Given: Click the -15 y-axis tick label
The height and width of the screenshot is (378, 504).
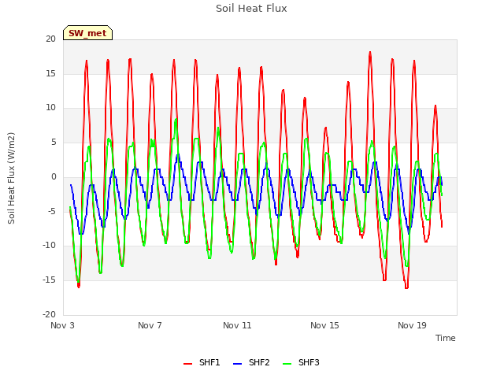Looking at the screenshot, I should click(49, 280).
